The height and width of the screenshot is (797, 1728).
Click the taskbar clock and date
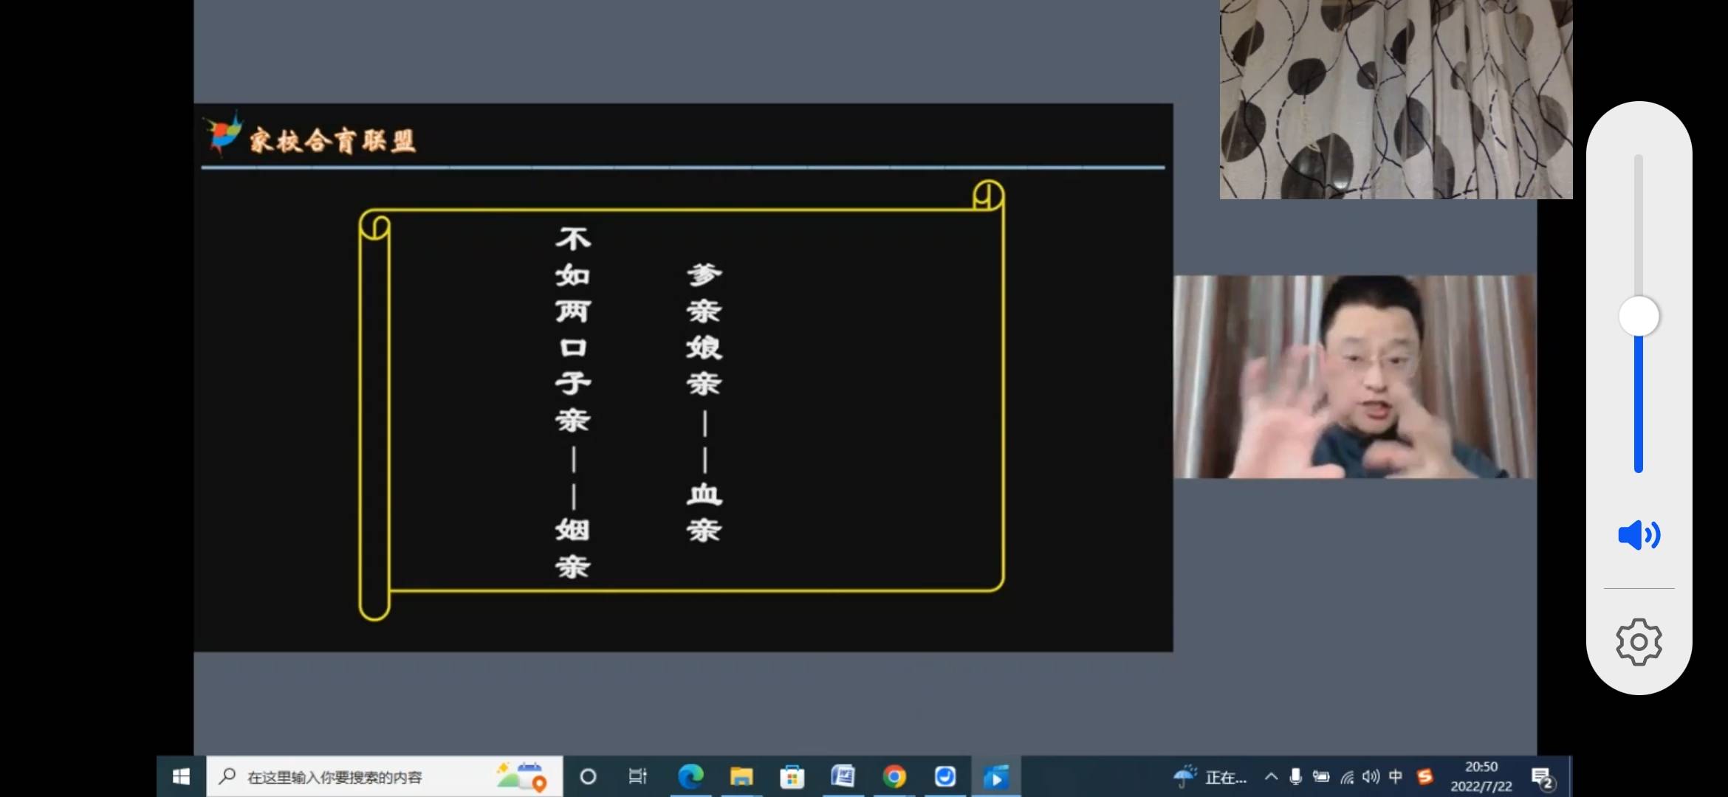coord(1481,776)
